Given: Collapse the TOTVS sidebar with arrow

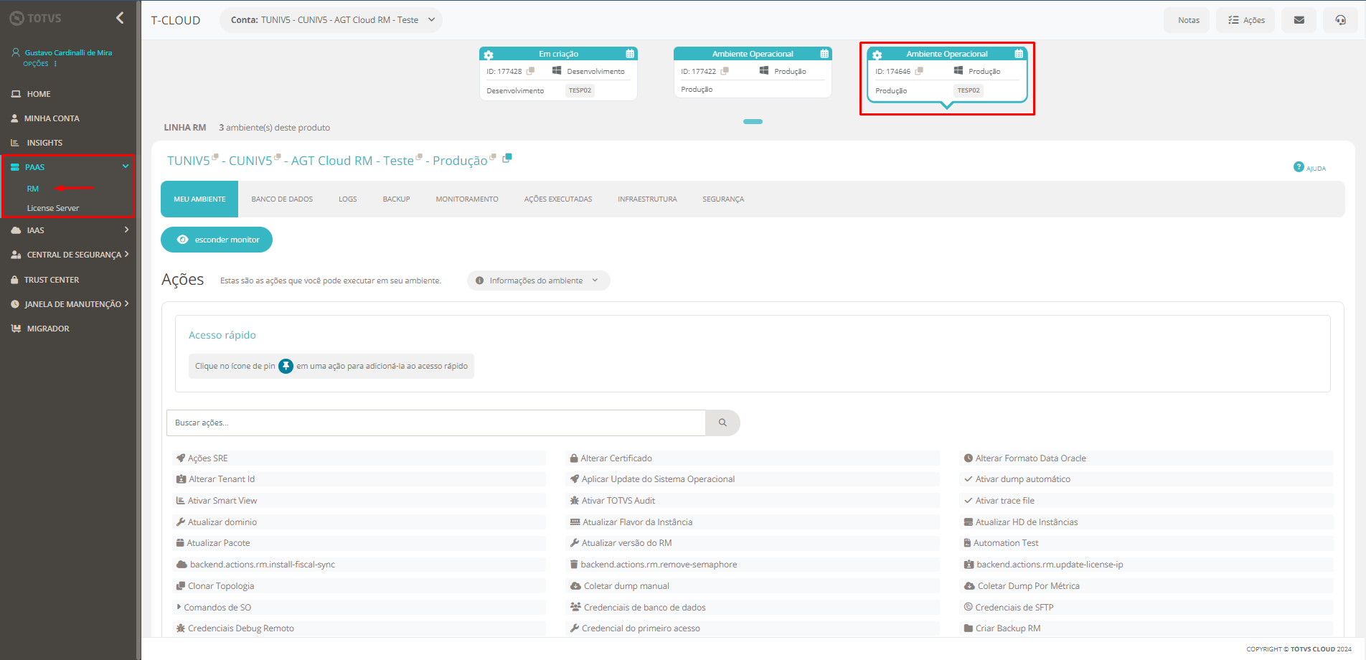Looking at the screenshot, I should (x=120, y=18).
